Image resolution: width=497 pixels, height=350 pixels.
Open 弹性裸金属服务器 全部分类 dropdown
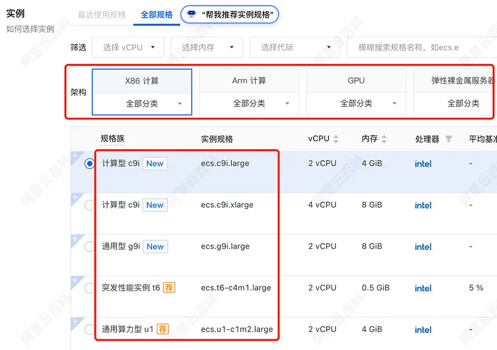pyautogui.click(x=455, y=104)
